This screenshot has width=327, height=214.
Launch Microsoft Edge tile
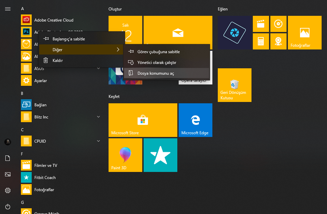pyautogui.click(x=196, y=120)
